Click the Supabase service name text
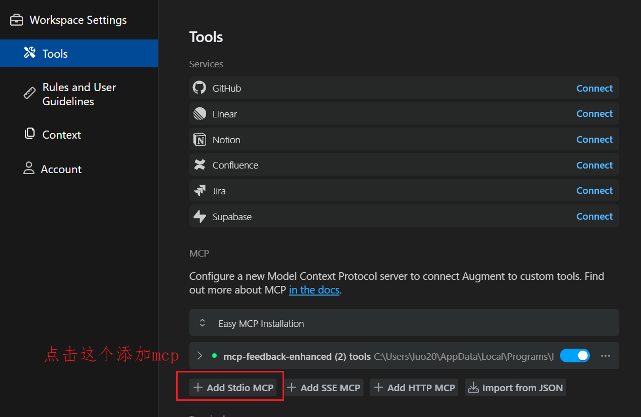The height and width of the screenshot is (417, 641). click(232, 217)
